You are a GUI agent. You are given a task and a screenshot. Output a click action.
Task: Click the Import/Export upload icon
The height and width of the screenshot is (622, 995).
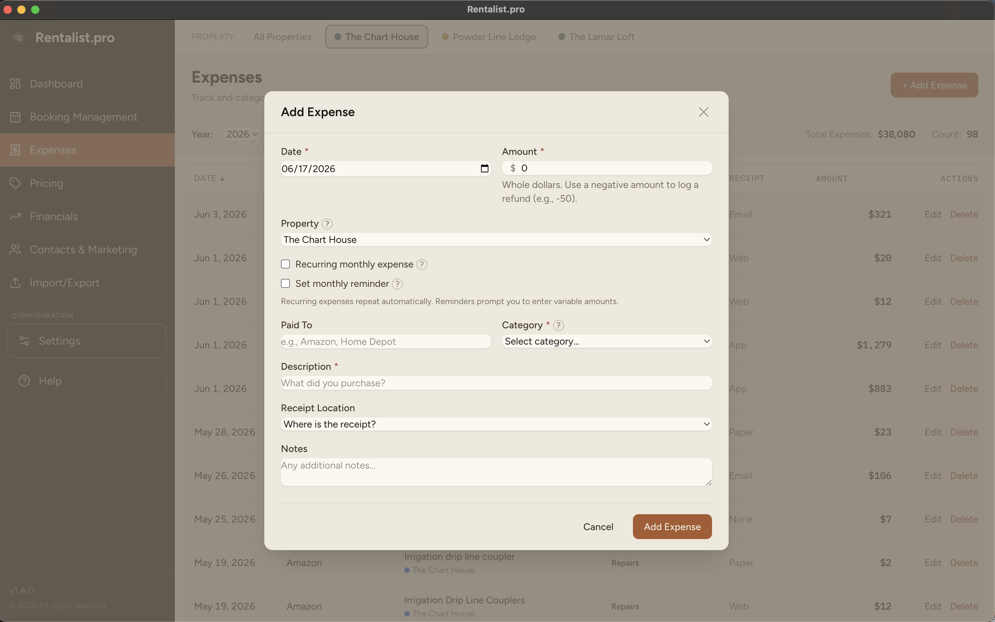point(15,283)
